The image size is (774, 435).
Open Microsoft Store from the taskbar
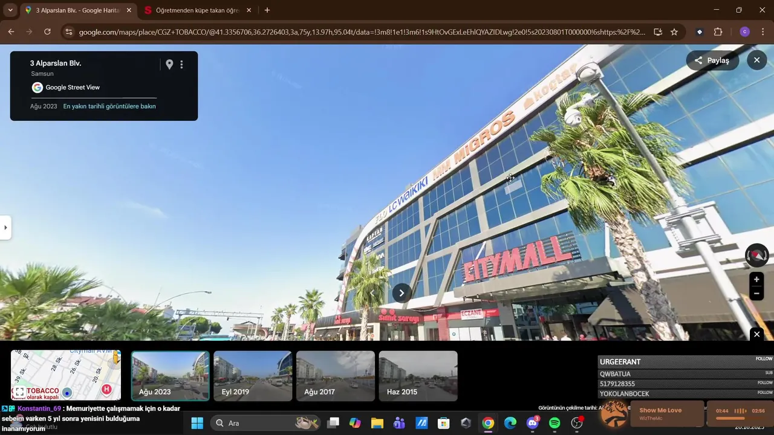[443, 424]
